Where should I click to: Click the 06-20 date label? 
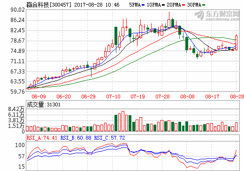pyautogui.click(x=63, y=97)
